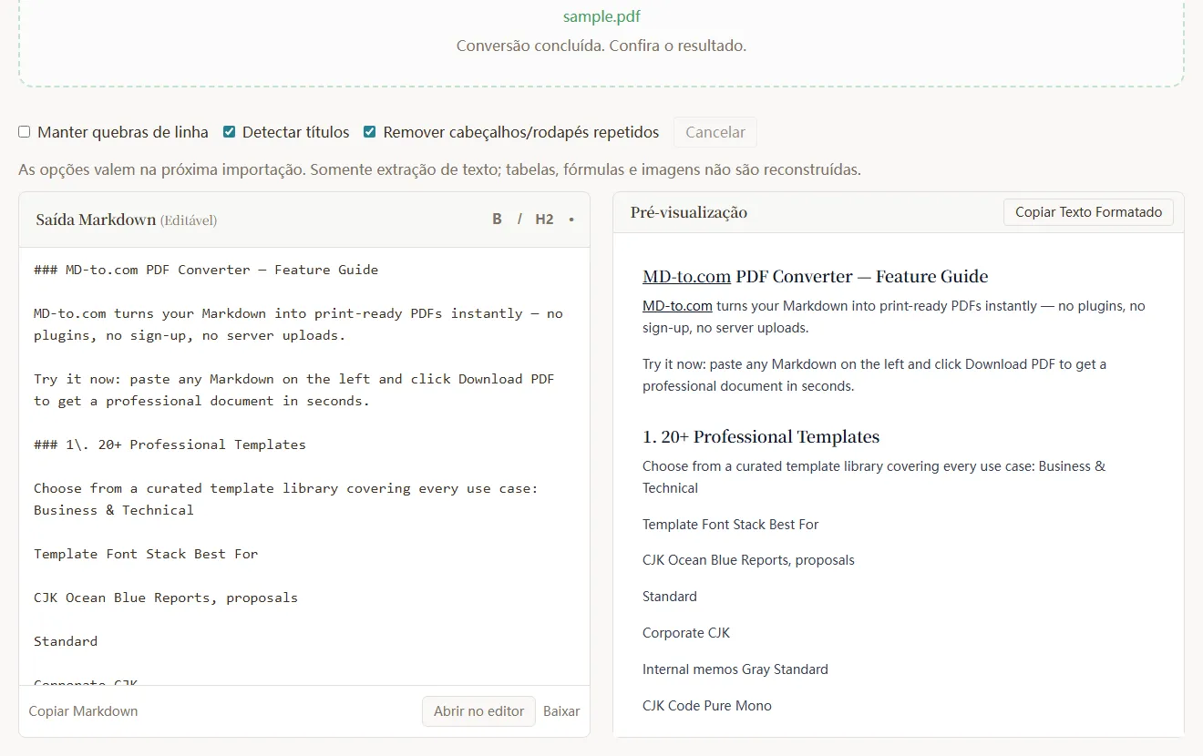Copy formatted text via Copiar Texto Formatado
The height and width of the screenshot is (756, 1203).
click(1089, 212)
